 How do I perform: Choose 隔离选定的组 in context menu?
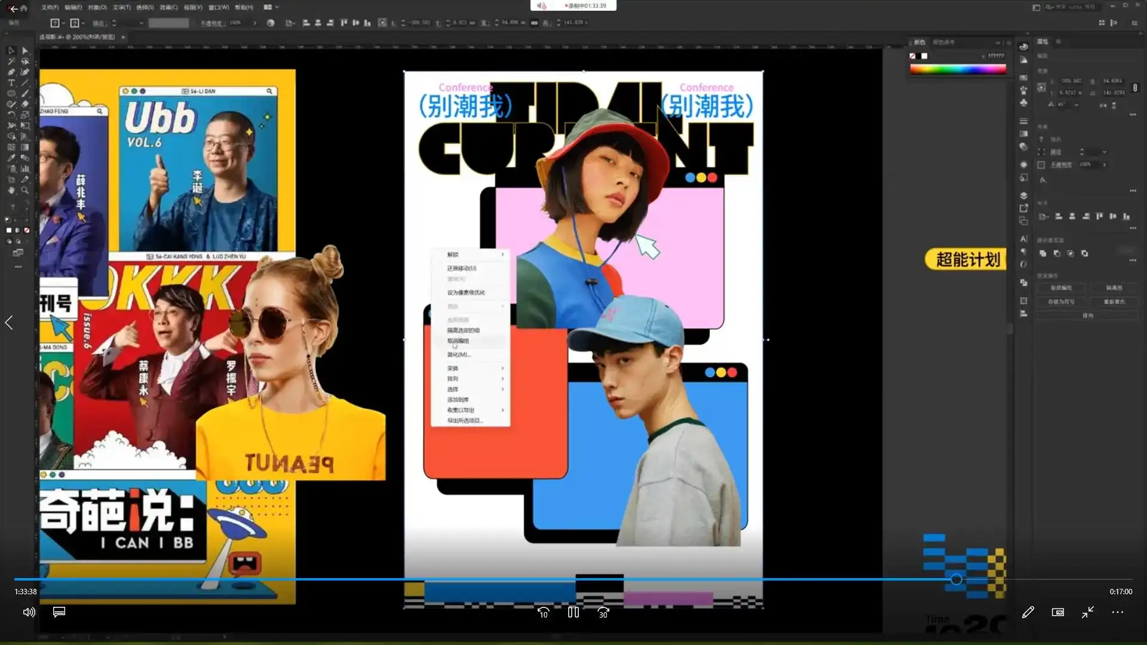point(464,330)
